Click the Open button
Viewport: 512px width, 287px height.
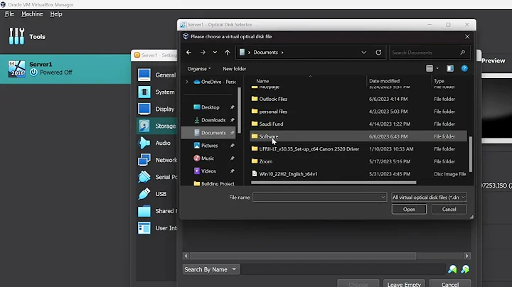[x=409, y=210]
